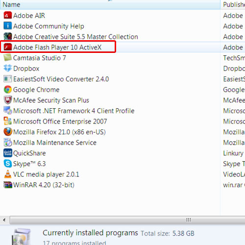Click the WinRAR program icon
This screenshot has width=245, height=245.
[x=8, y=185]
